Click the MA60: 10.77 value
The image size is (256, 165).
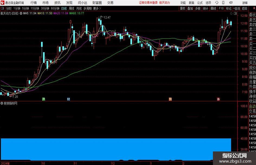[77, 13]
